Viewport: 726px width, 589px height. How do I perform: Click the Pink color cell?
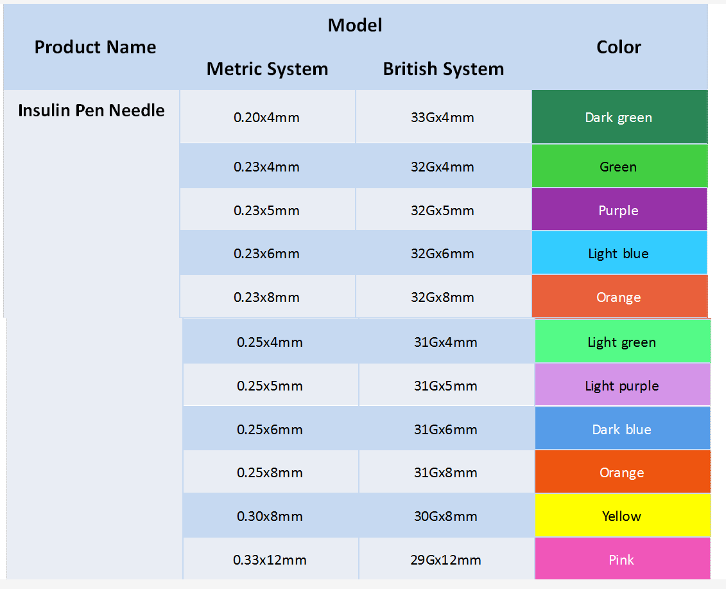622,560
